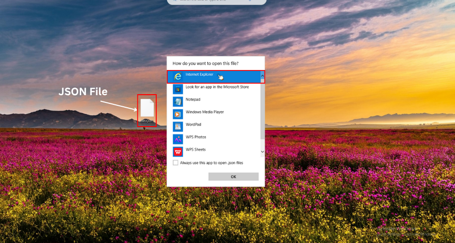
Task: Click Look for an app in Microsoft Store text
Action: coord(217,87)
